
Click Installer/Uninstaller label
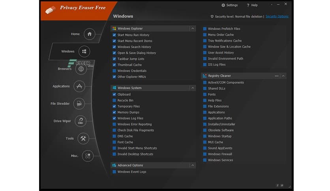tap(221, 124)
